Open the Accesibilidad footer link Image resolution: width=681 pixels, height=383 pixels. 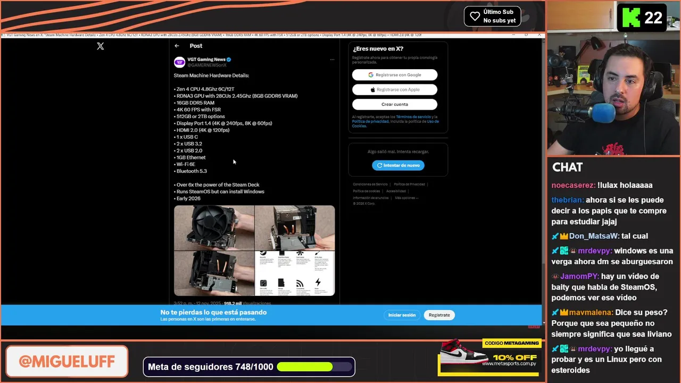point(396,191)
